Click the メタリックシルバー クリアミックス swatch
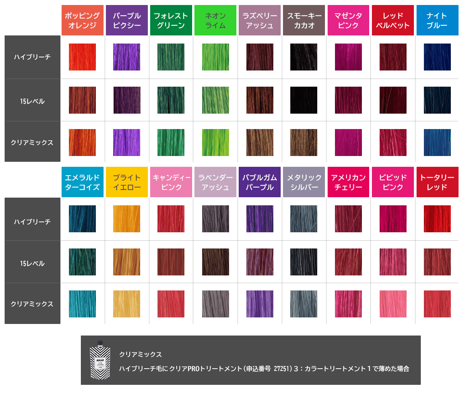This screenshot has width=462, height=396. [x=304, y=303]
